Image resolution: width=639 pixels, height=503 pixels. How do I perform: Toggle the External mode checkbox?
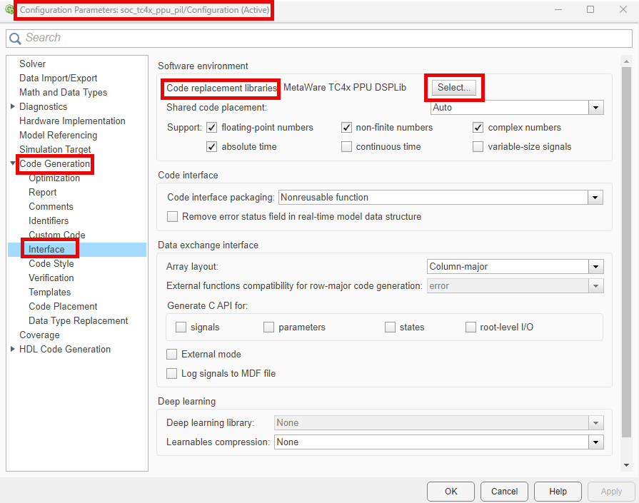[x=171, y=355]
